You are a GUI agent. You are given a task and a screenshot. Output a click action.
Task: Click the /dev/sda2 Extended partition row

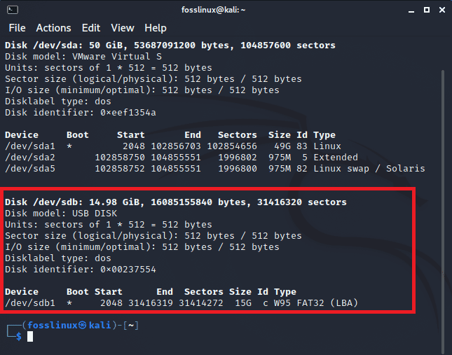182,158
